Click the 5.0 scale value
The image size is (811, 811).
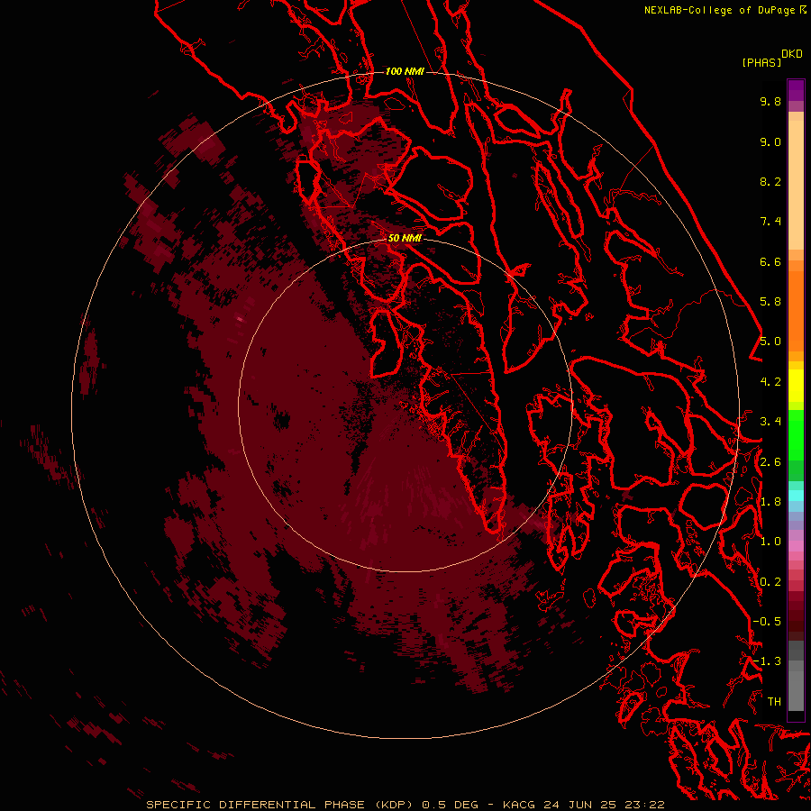[770, 342]
